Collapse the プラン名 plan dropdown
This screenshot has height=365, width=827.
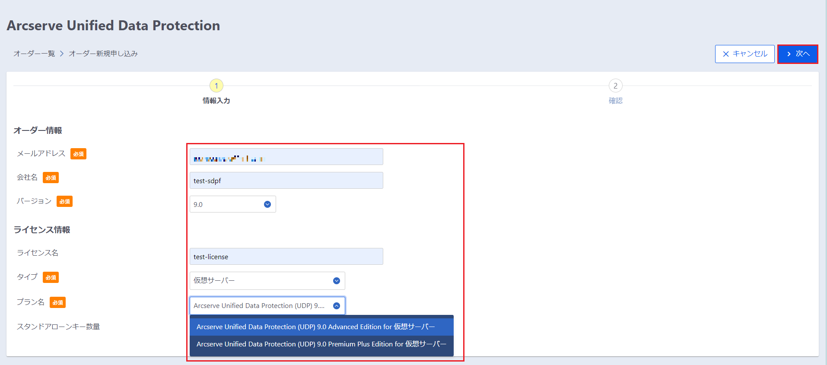coord(267,306)
